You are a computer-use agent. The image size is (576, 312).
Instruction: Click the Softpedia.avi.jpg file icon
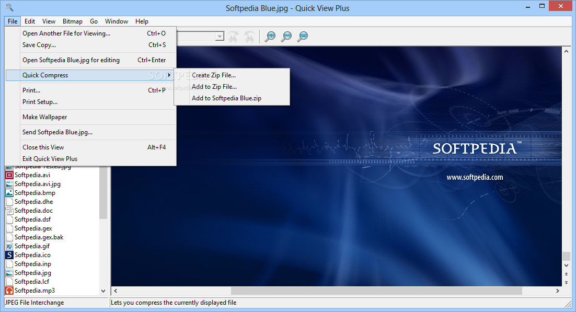pos(9,184)
